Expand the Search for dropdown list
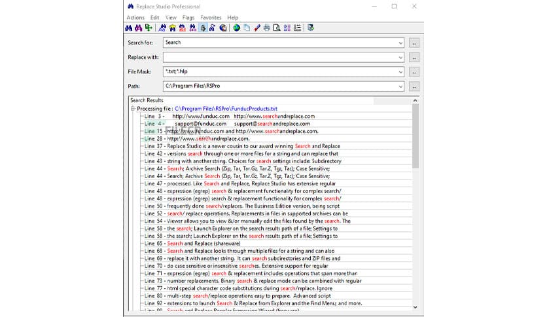This screenshot has width=547, height=317. pyautogui.click(x=400, y=43)
